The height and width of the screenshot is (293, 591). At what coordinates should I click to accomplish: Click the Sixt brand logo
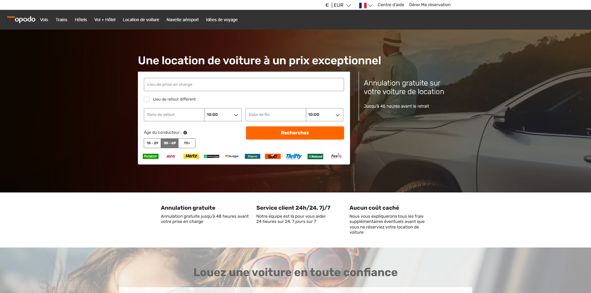click(x=273, y=156)
